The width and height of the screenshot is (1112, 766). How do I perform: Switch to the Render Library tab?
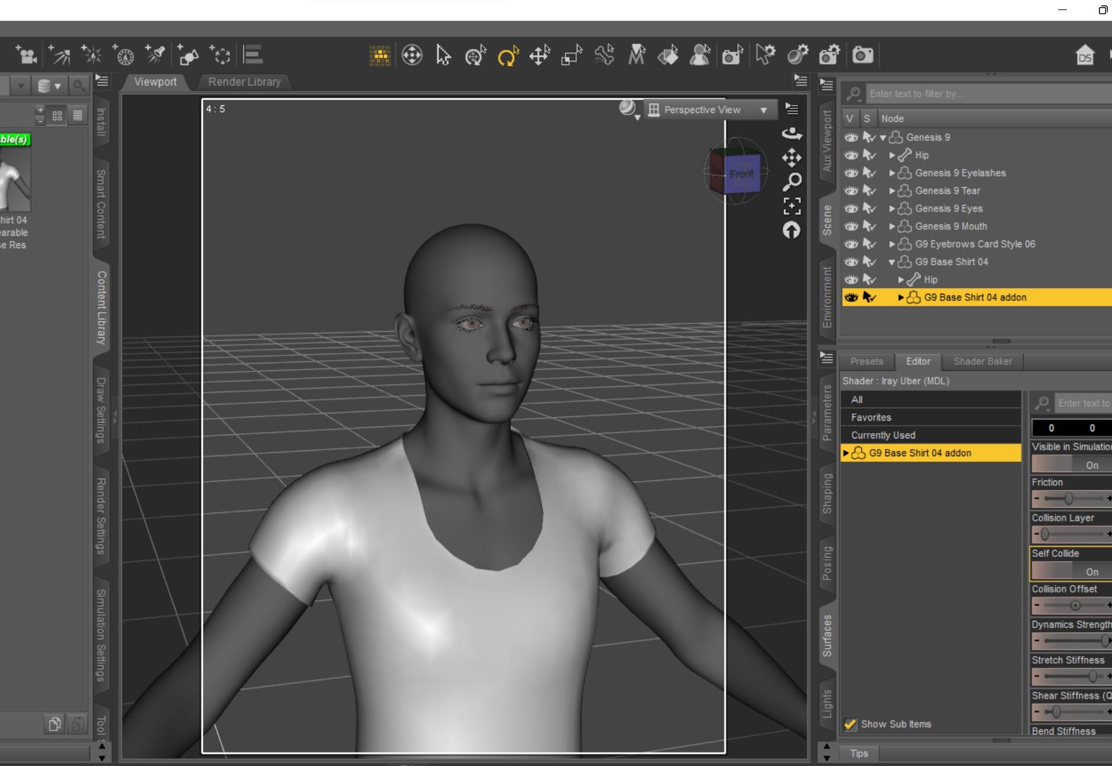pos(244,82)
